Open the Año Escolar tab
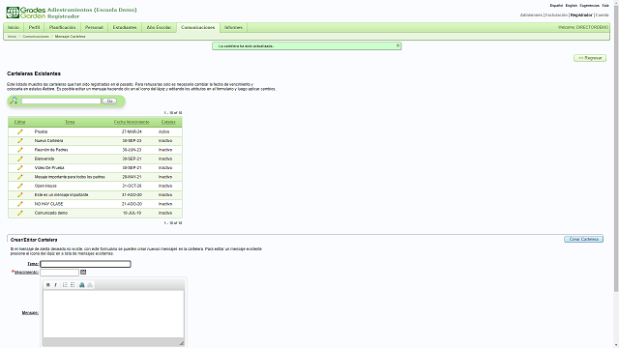The image size is (619, 348). tap(159, 28)
